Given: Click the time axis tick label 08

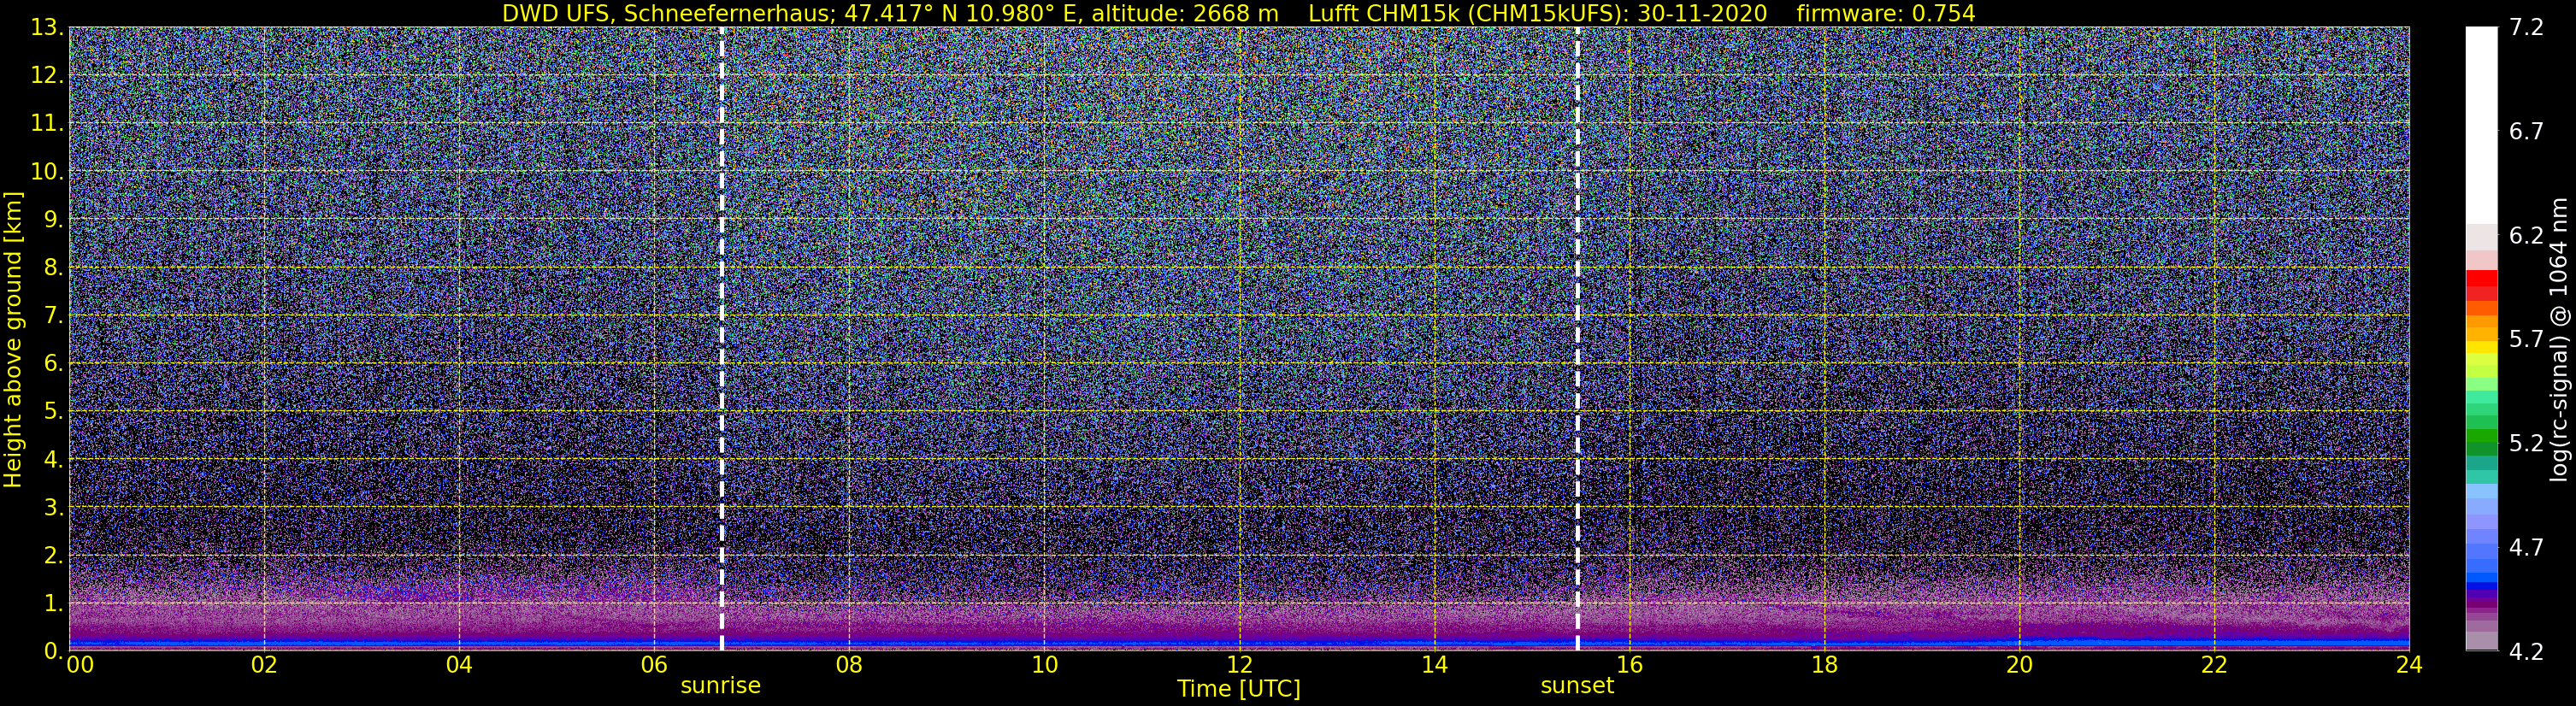Looking at the screenshot, I should click(x=849, y=665).
